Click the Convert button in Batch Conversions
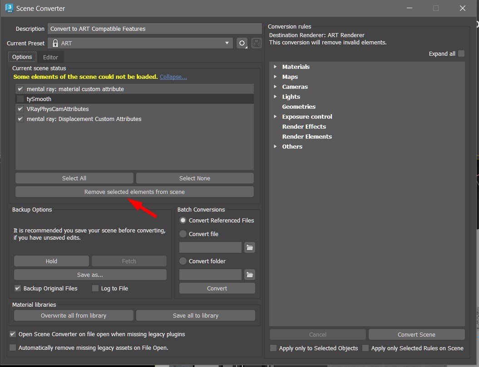 coord(217,288)
